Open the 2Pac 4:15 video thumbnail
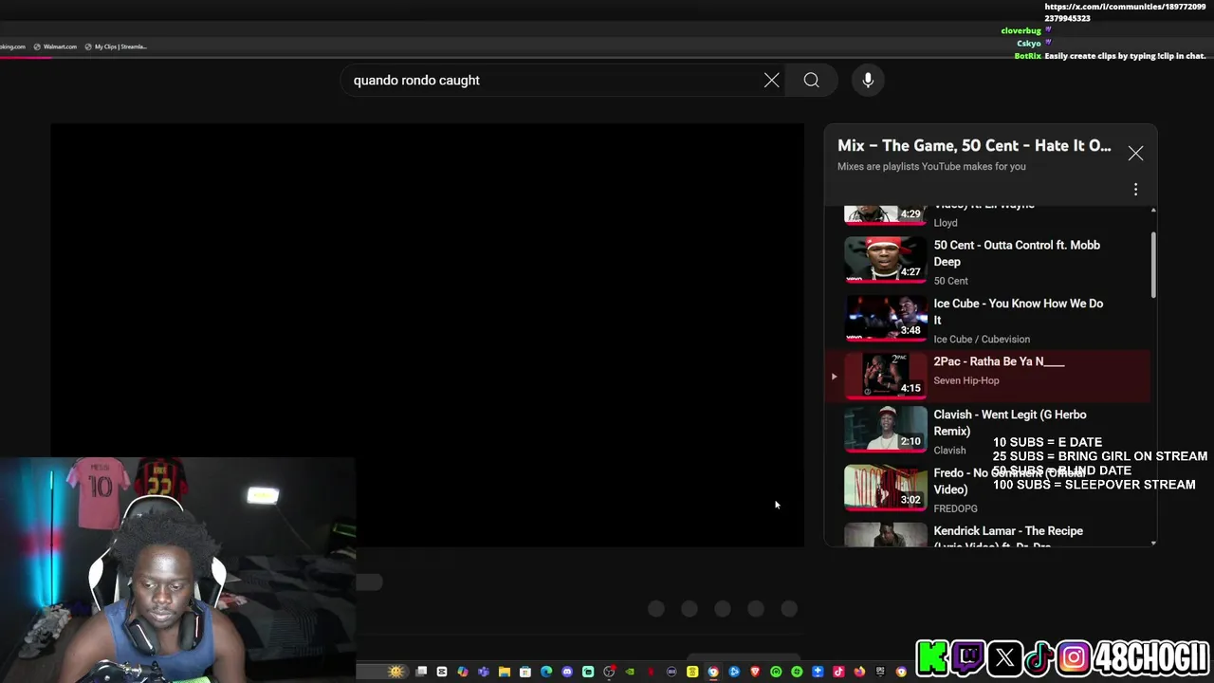The width and height of the screenshot is (1214, 683). 885,376
